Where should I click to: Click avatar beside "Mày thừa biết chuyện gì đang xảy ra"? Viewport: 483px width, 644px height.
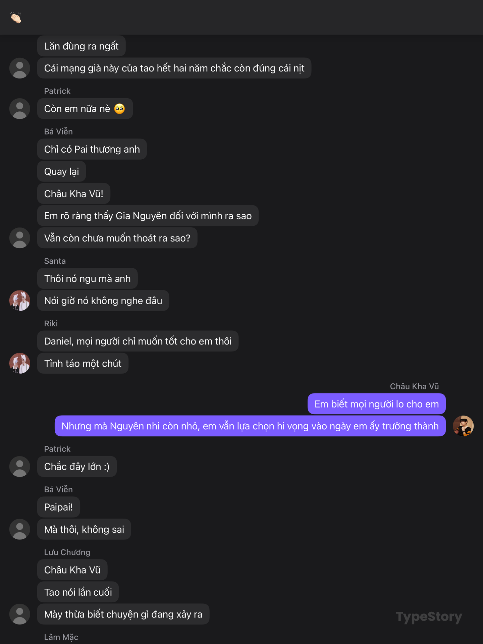20,614
